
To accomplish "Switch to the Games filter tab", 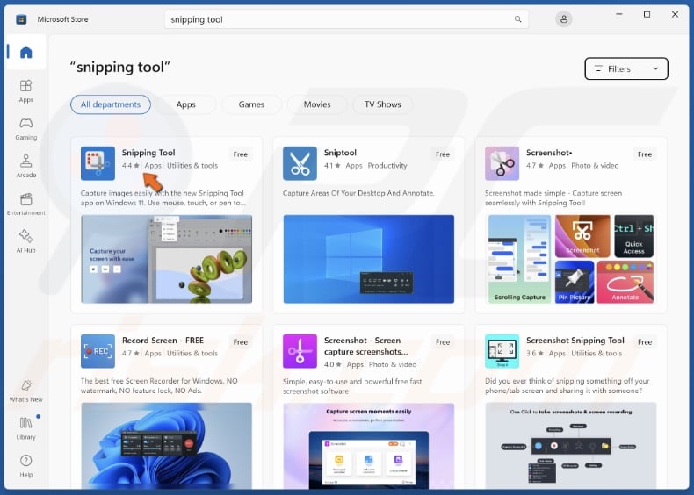I will coord(251,104).
